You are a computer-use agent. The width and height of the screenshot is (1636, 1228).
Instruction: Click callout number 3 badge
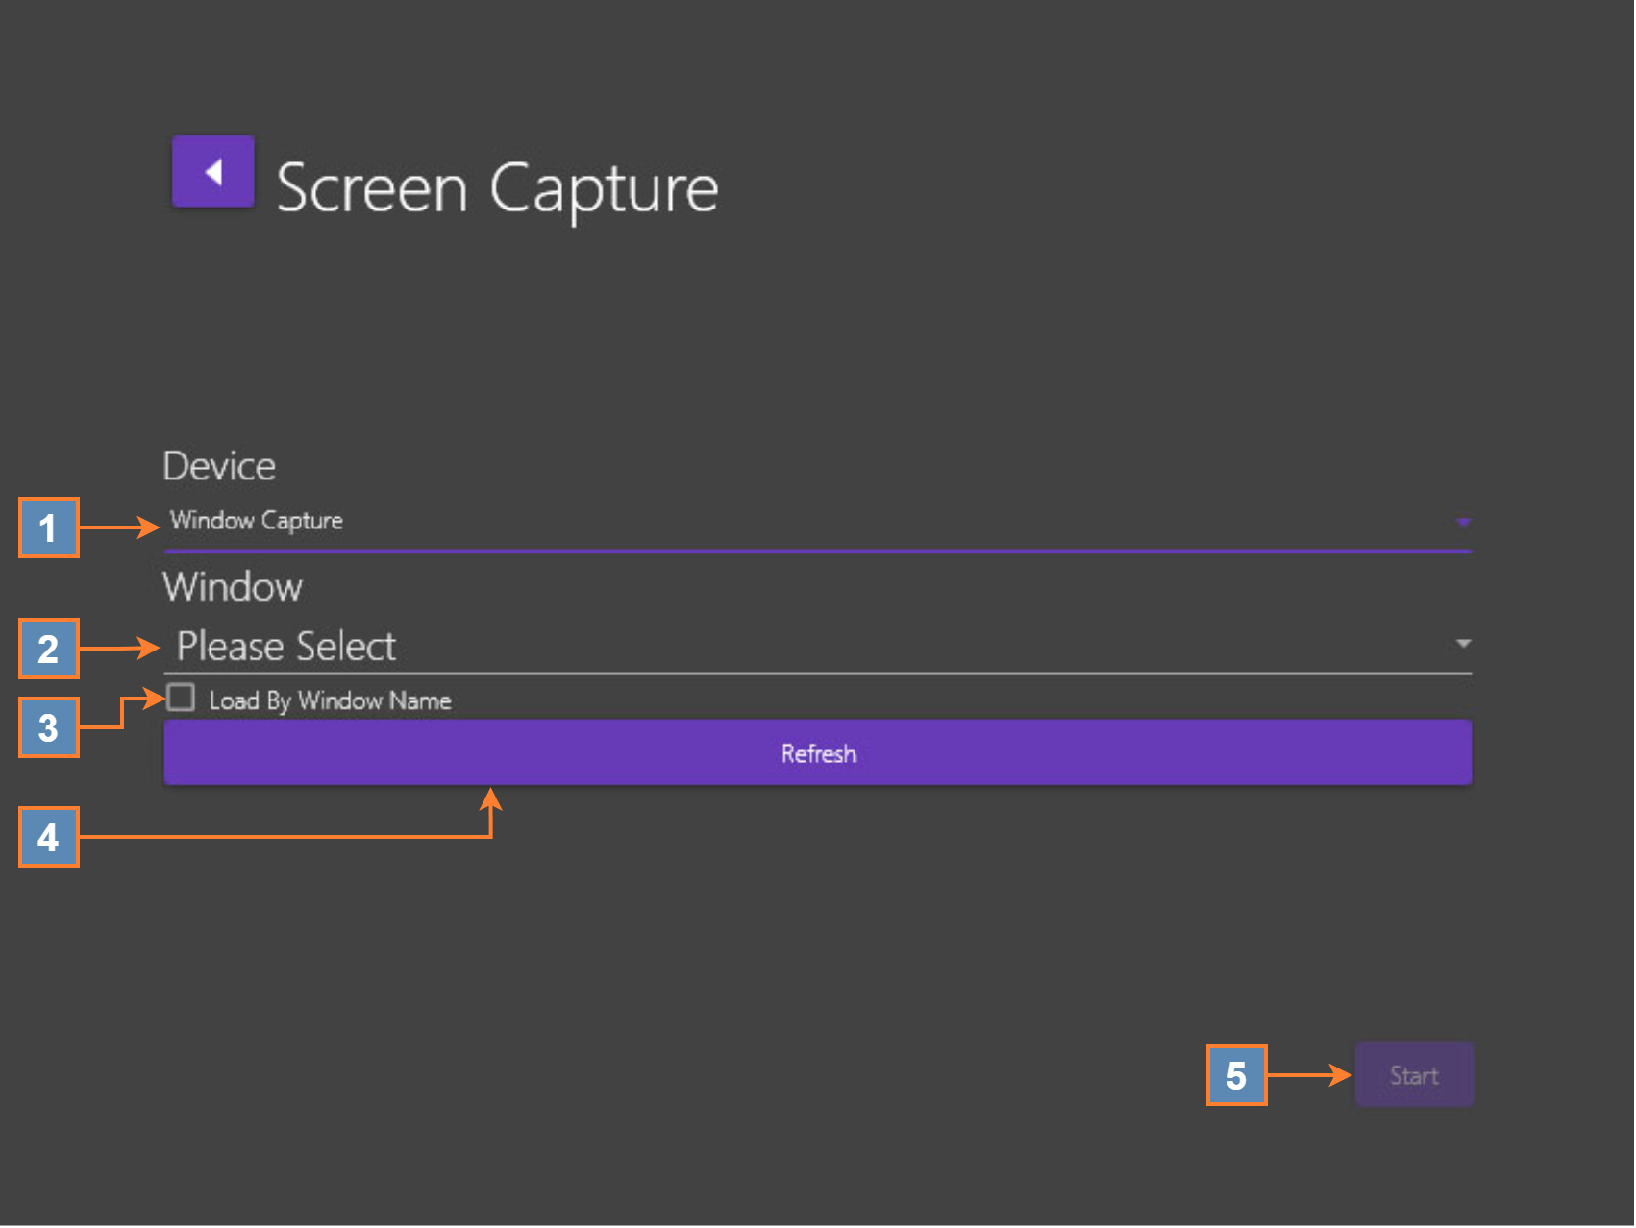(x=48, y=727)
